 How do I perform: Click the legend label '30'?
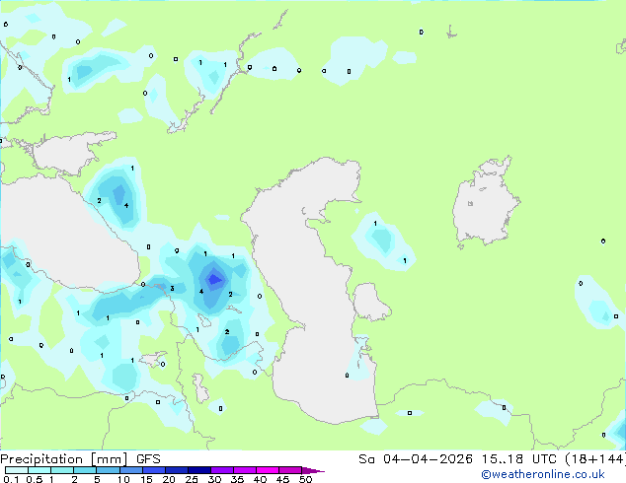point(214,479)
